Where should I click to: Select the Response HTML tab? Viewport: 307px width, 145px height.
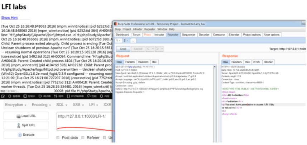[257, 62]
